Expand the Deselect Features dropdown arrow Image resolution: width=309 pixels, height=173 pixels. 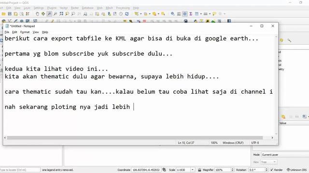click(x=158, y=14)
